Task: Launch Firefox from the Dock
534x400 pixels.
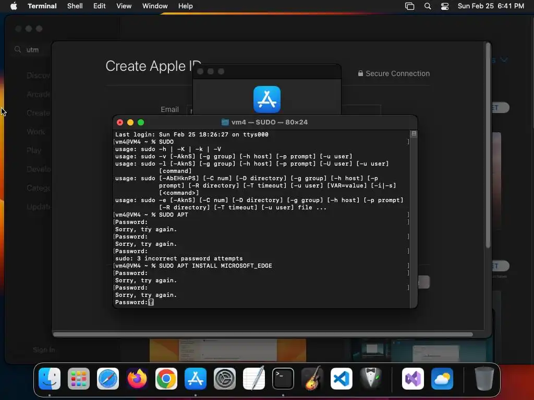Action: coord(137,379)
